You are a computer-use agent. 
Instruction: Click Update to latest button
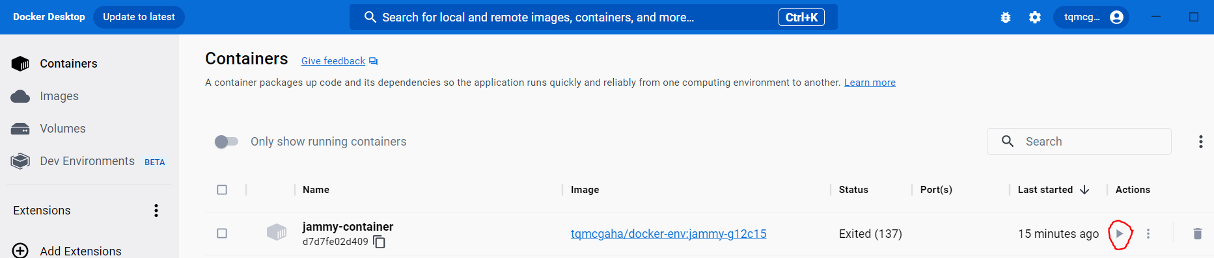[139, 17]
